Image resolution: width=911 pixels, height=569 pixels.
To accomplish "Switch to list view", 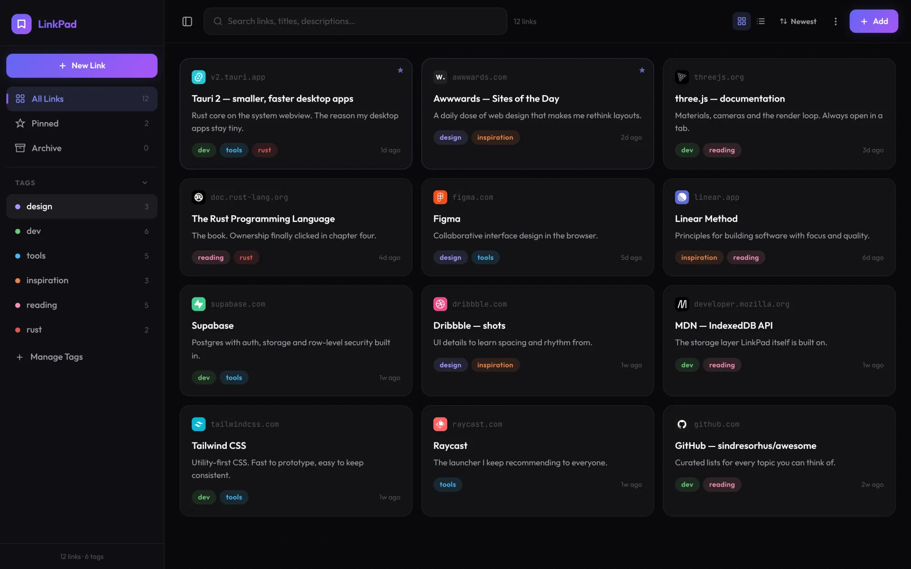I will coord(761,21).
